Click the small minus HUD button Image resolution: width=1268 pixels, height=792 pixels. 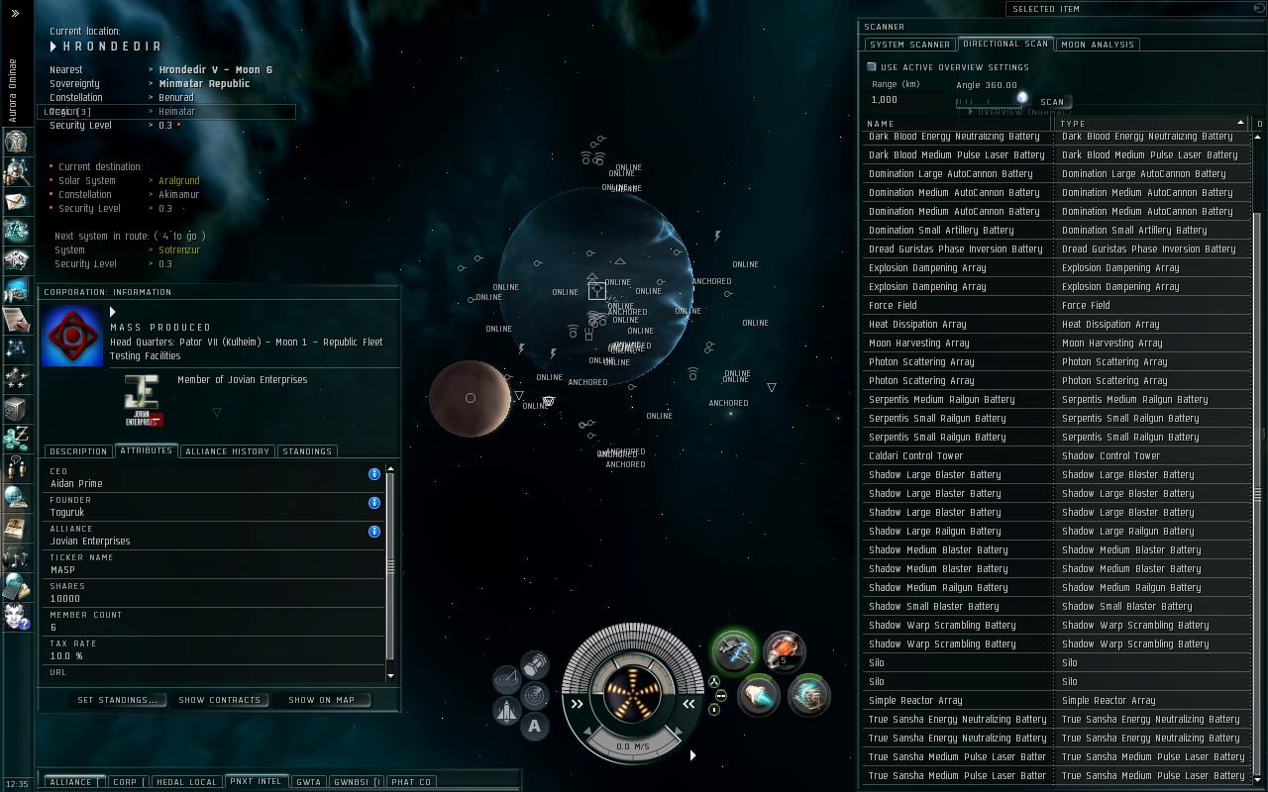tap(720, 696)
